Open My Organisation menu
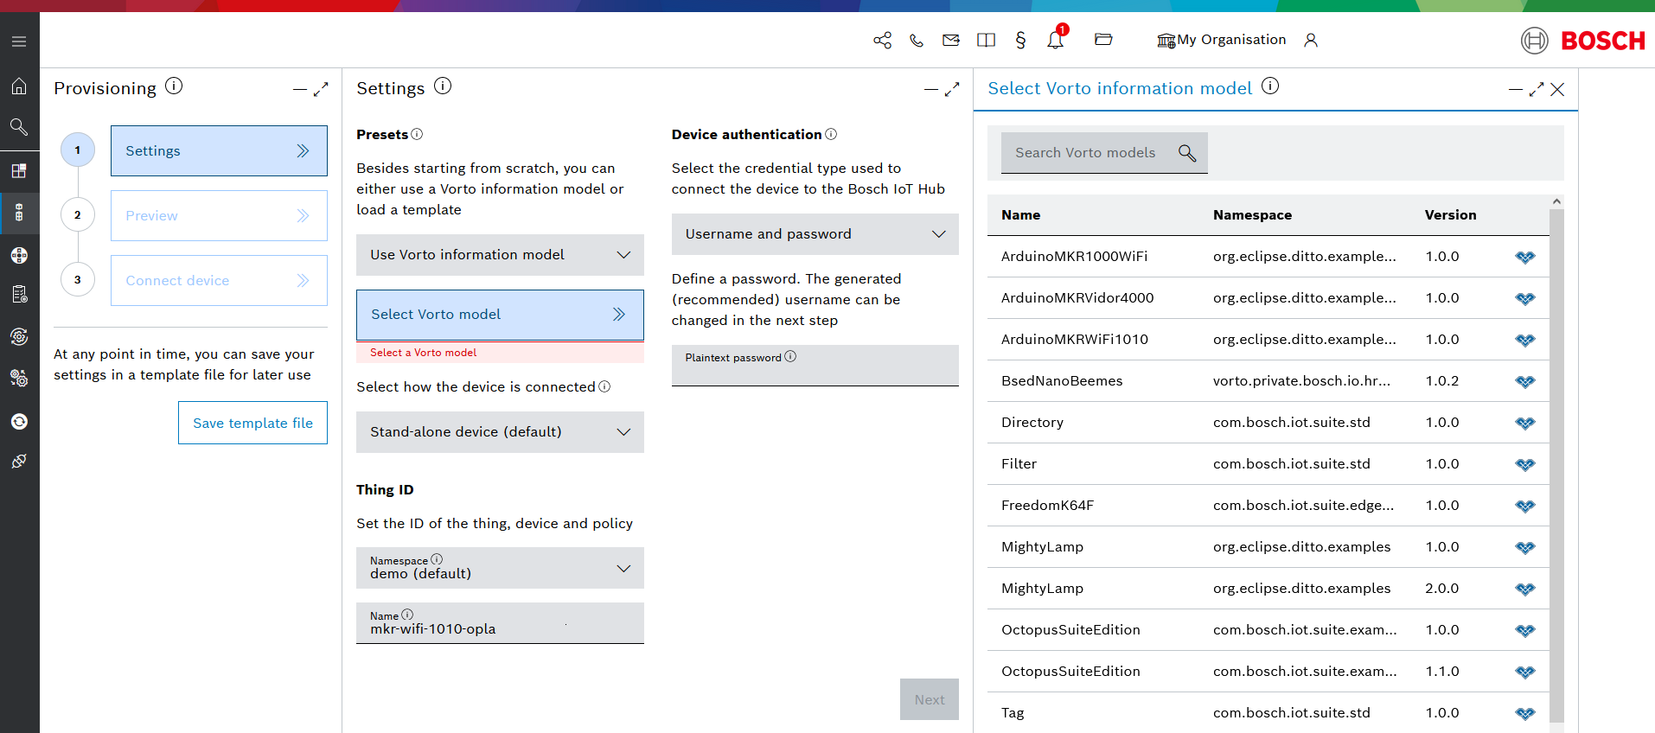Screen dimensions: 1655x733 point(1221,40)
